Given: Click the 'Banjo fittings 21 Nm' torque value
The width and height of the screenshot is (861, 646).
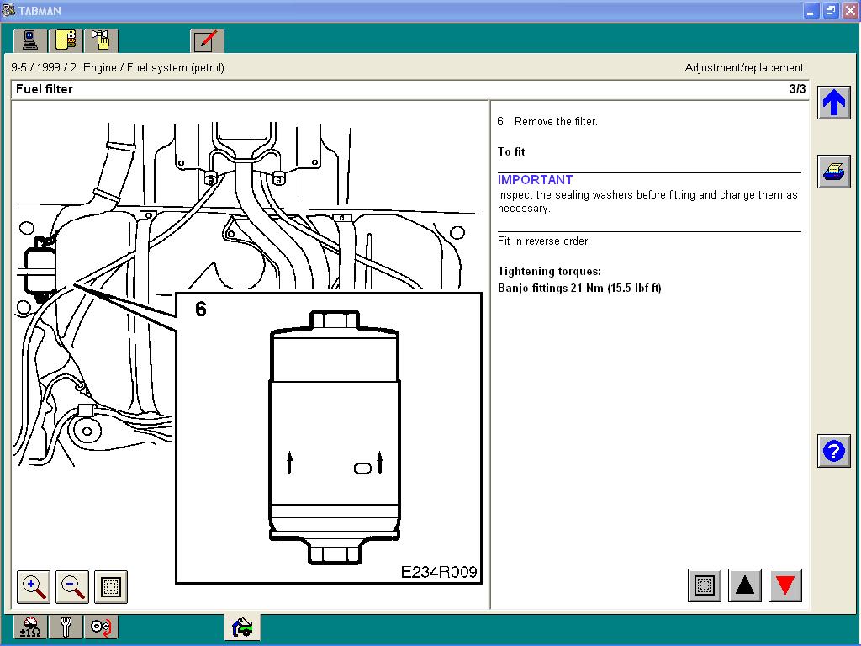Looking at the screenshot, I should [x=579, y=288].
